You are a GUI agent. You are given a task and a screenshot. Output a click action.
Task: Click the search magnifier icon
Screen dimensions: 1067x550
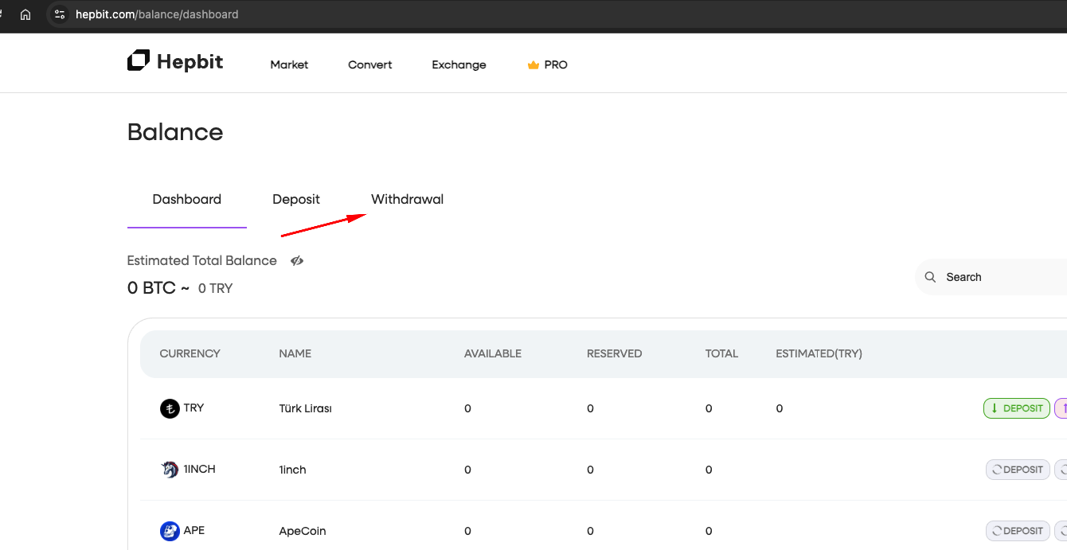(930, 277)
